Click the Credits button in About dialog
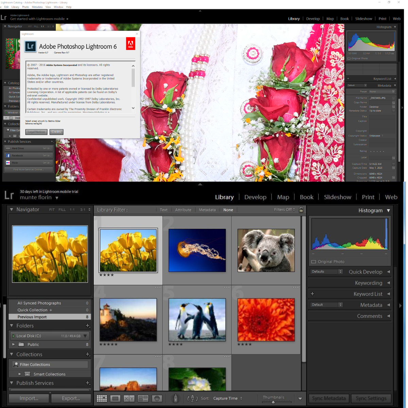Image resolution: width=408 pixels, height=408 pixels. click(x=56, y=132)
